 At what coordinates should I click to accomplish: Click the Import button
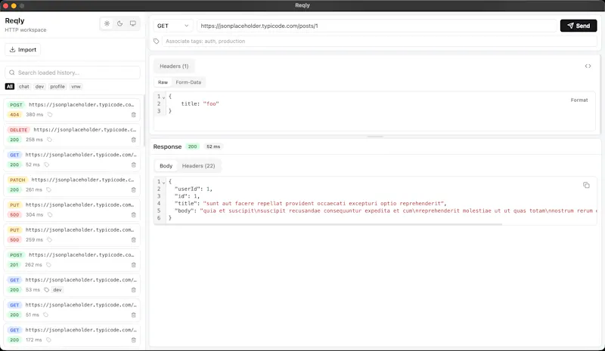click(23, 50)
